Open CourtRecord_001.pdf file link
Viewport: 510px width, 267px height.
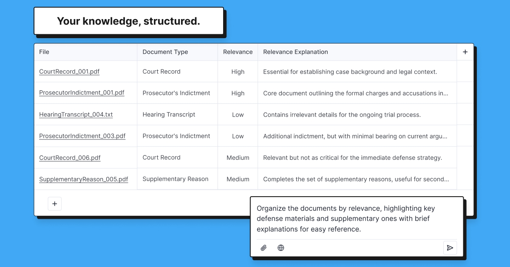click(69, 72)
